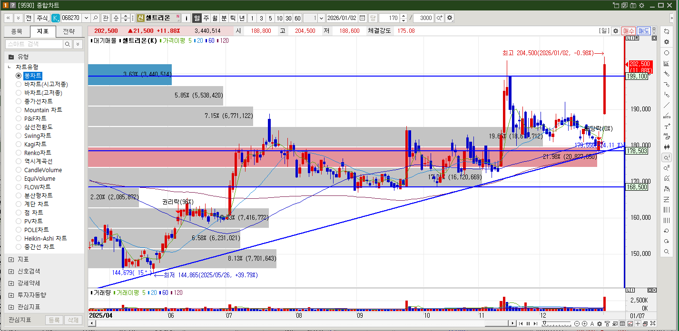Open the interval multiplier dropdown showing 1
Screen dimensions: 679x331
[x=321, y=18]
